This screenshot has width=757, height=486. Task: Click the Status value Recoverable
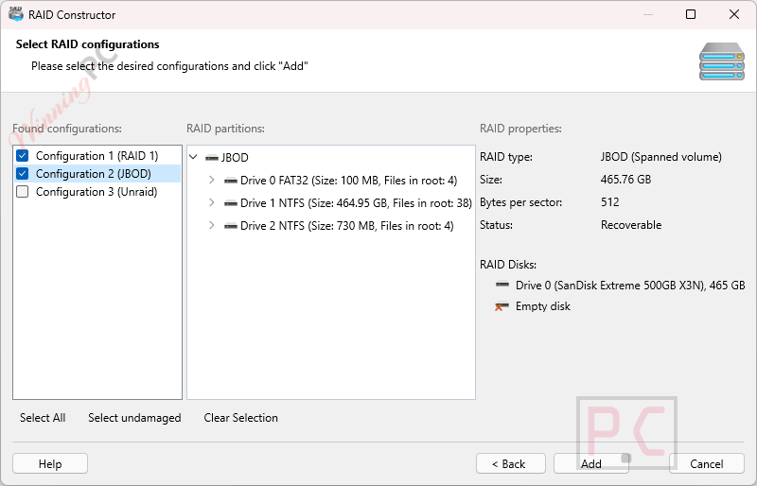pyautogui.click(x=631, y=225)
